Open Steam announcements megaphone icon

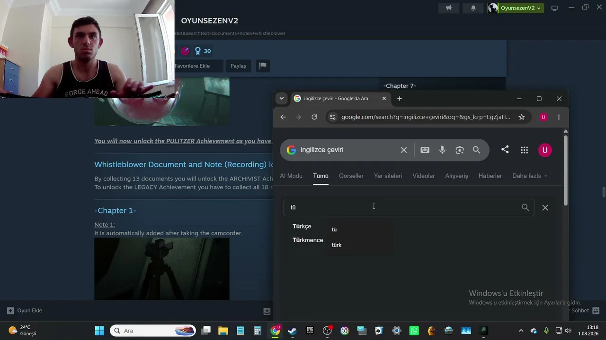pos(449,8)
